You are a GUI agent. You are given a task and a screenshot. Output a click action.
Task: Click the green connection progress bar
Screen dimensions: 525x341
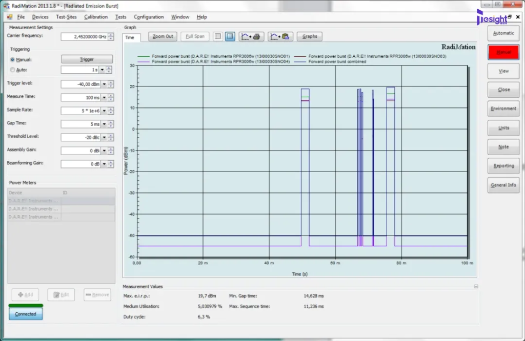(x=26, y=305)
